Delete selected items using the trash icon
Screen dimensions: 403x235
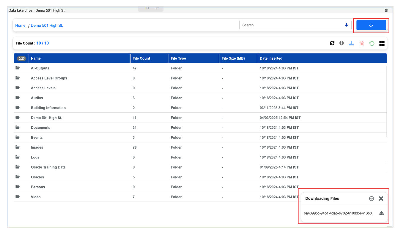click(361, 43)
